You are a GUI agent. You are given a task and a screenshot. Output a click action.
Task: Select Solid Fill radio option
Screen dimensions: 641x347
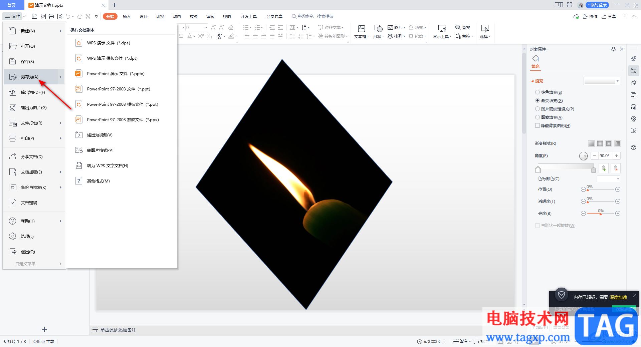538,92
